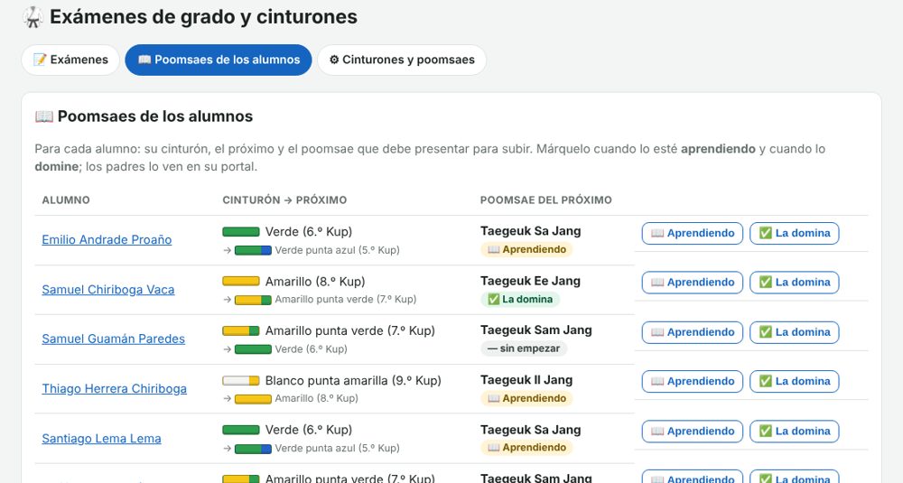
Task: Set Thiago Herrera Chiriboga to Aprendiendo
Action: tap(693, 381)
